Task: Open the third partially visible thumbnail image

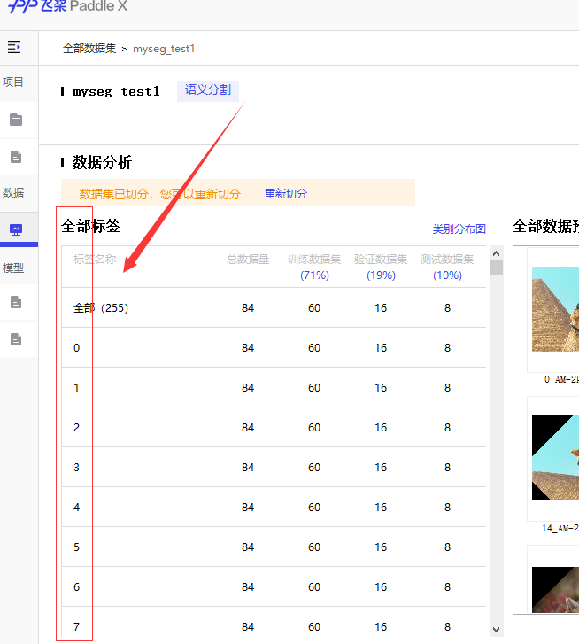Action: 555,589
